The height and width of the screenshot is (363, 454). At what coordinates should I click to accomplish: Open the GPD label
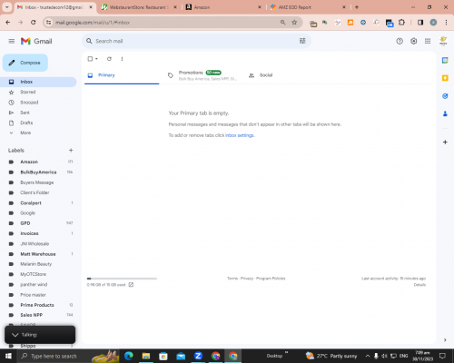[x=25, y=223]
